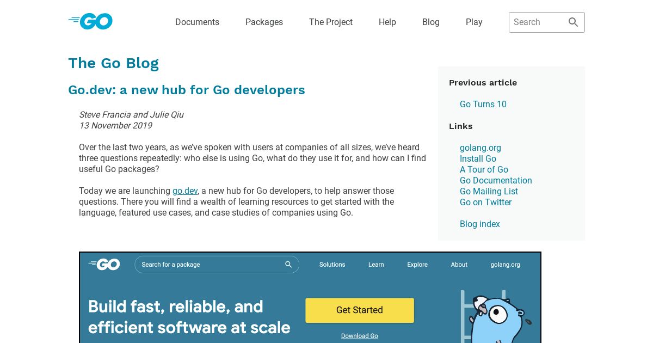Image resolution: width=653 pixels, height=343 pixels.
Task: Click The Go Blog heading link
Action: 113,63
